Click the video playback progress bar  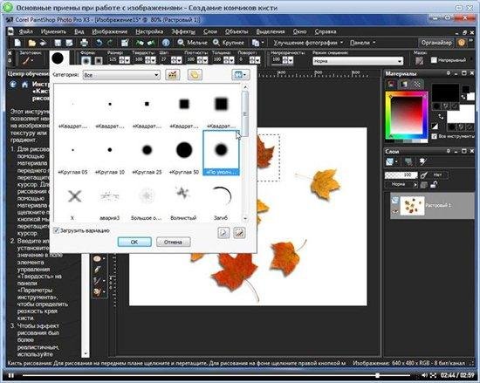[x=216, y=375]
